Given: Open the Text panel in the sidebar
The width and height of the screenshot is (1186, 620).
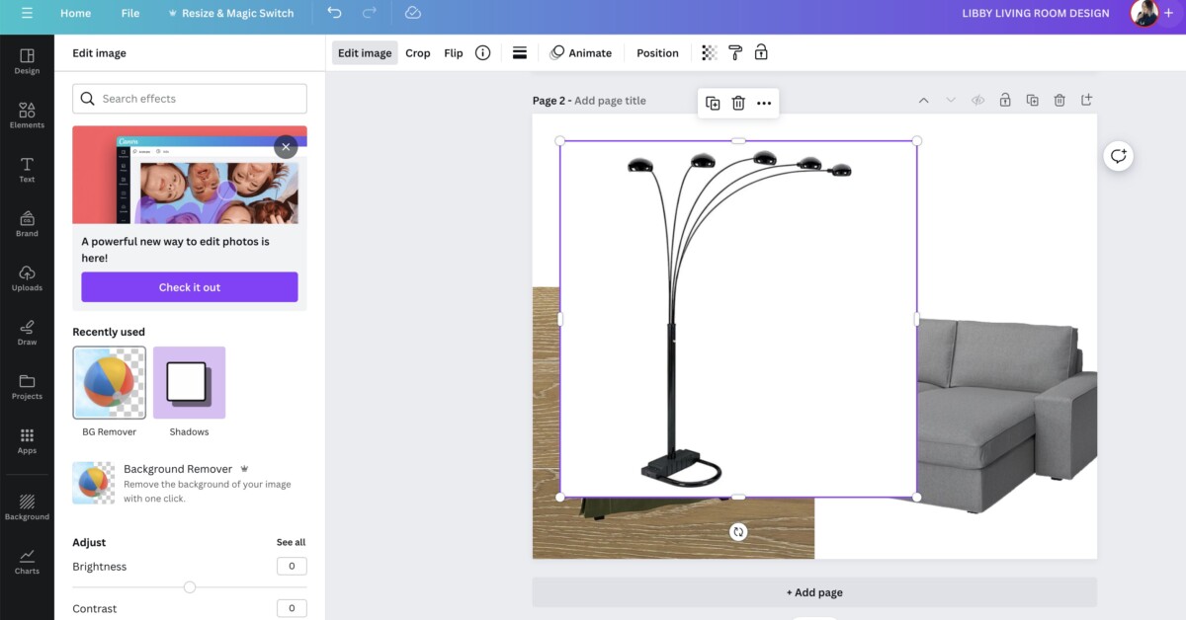Looking at the screenshot, I should (x=27, y=170).
